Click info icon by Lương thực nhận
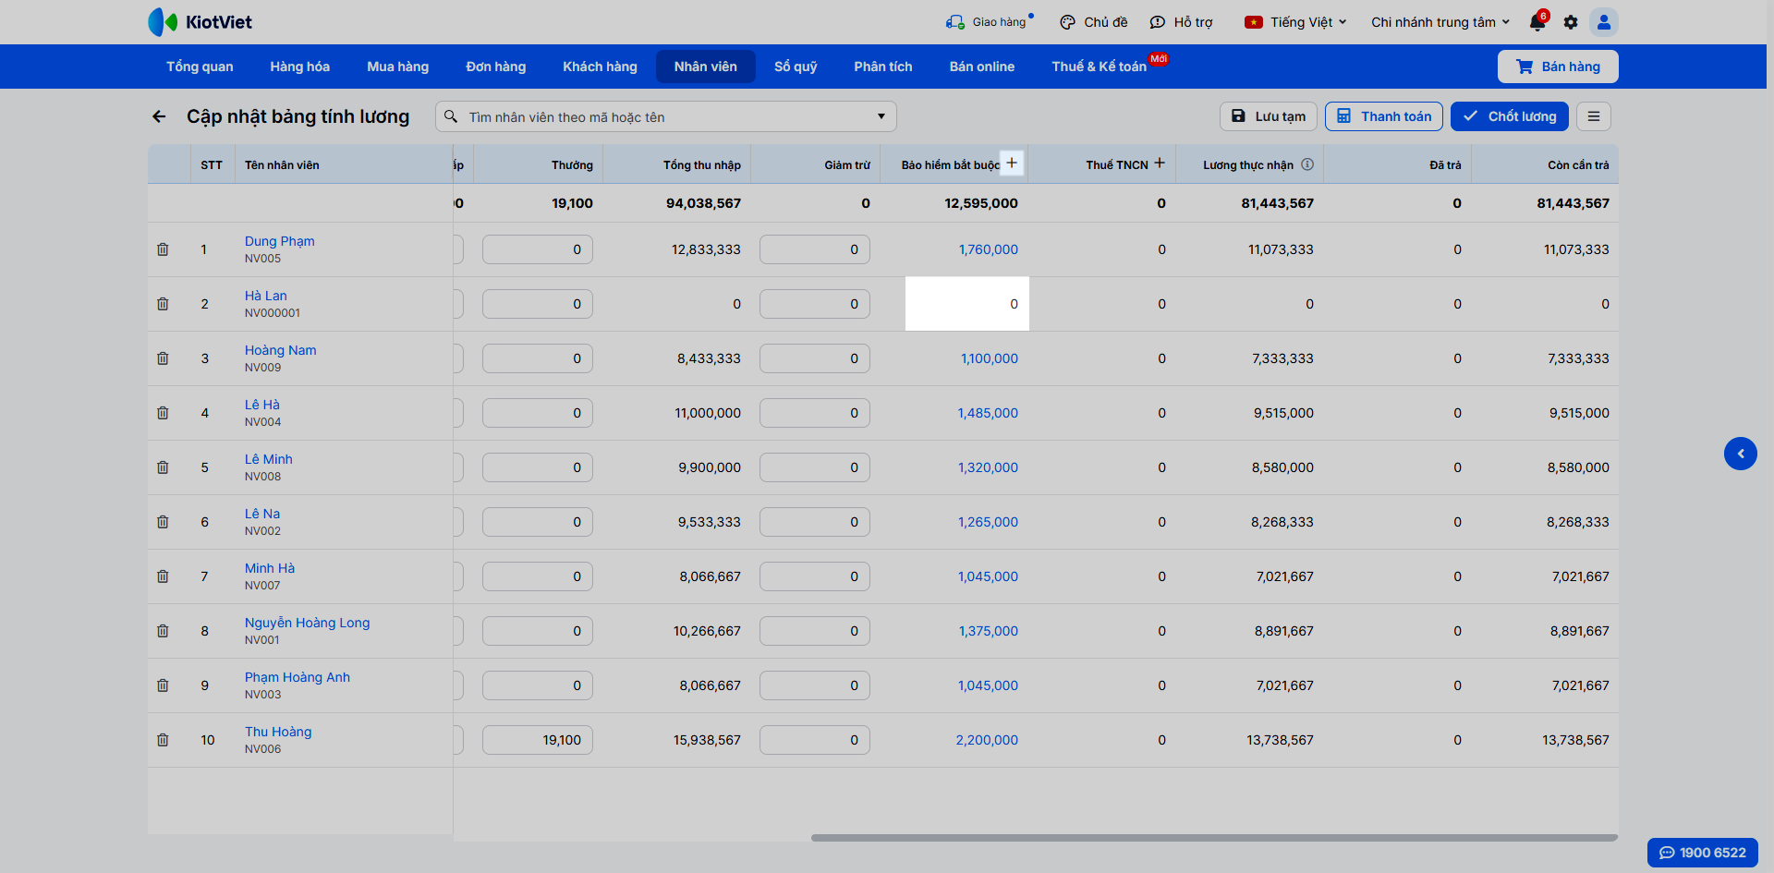 pos(1307,164)
